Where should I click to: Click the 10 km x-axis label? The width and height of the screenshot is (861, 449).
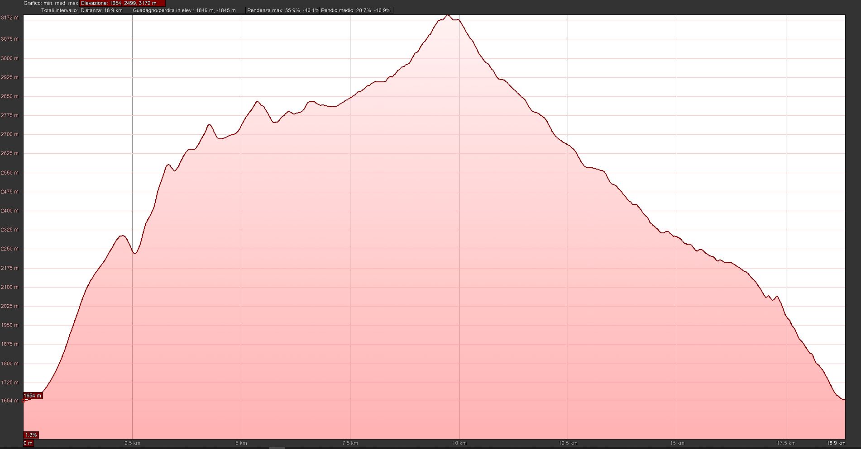click(459, 443)
